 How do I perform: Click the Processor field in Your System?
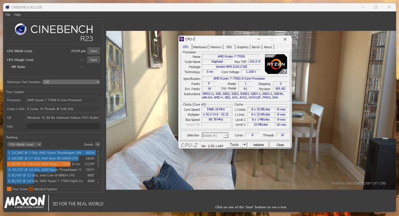pos(63,100)
